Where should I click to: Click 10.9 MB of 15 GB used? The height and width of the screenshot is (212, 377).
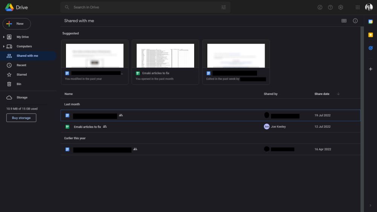(22, 109)
